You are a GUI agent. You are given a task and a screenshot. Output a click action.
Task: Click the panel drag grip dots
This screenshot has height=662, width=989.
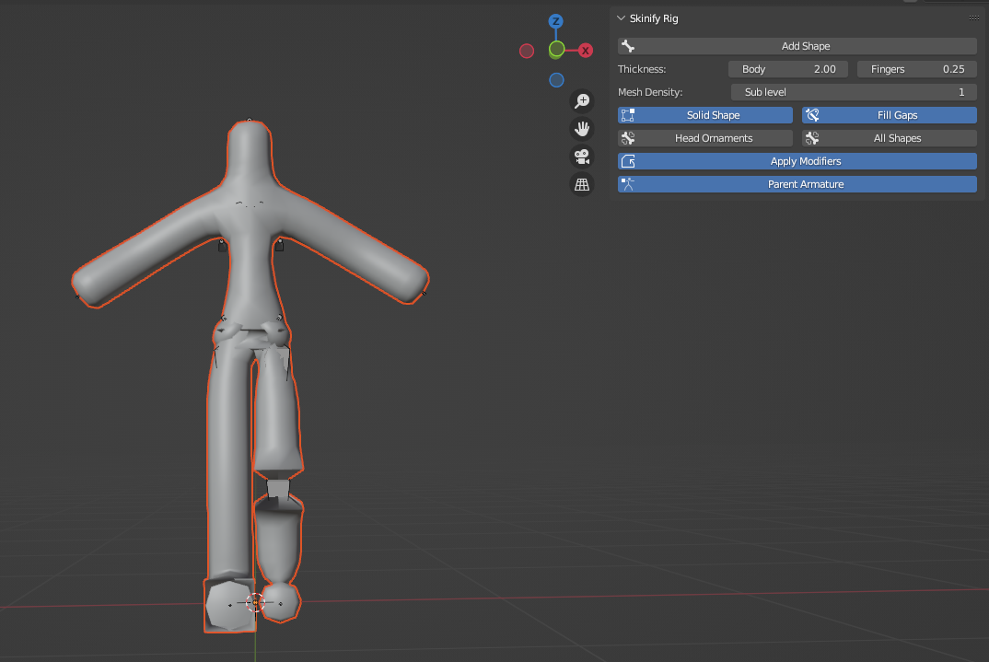974,18
